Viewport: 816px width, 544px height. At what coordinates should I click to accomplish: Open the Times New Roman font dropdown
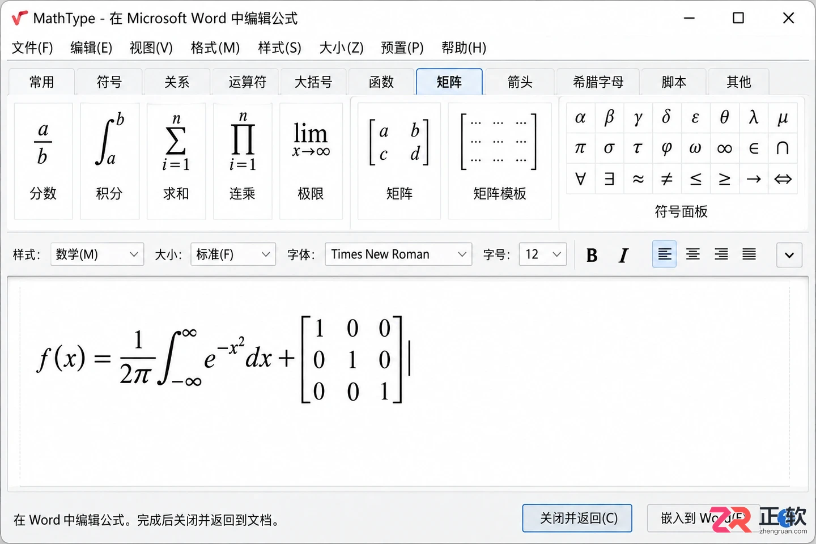click(x=398, y=254)
